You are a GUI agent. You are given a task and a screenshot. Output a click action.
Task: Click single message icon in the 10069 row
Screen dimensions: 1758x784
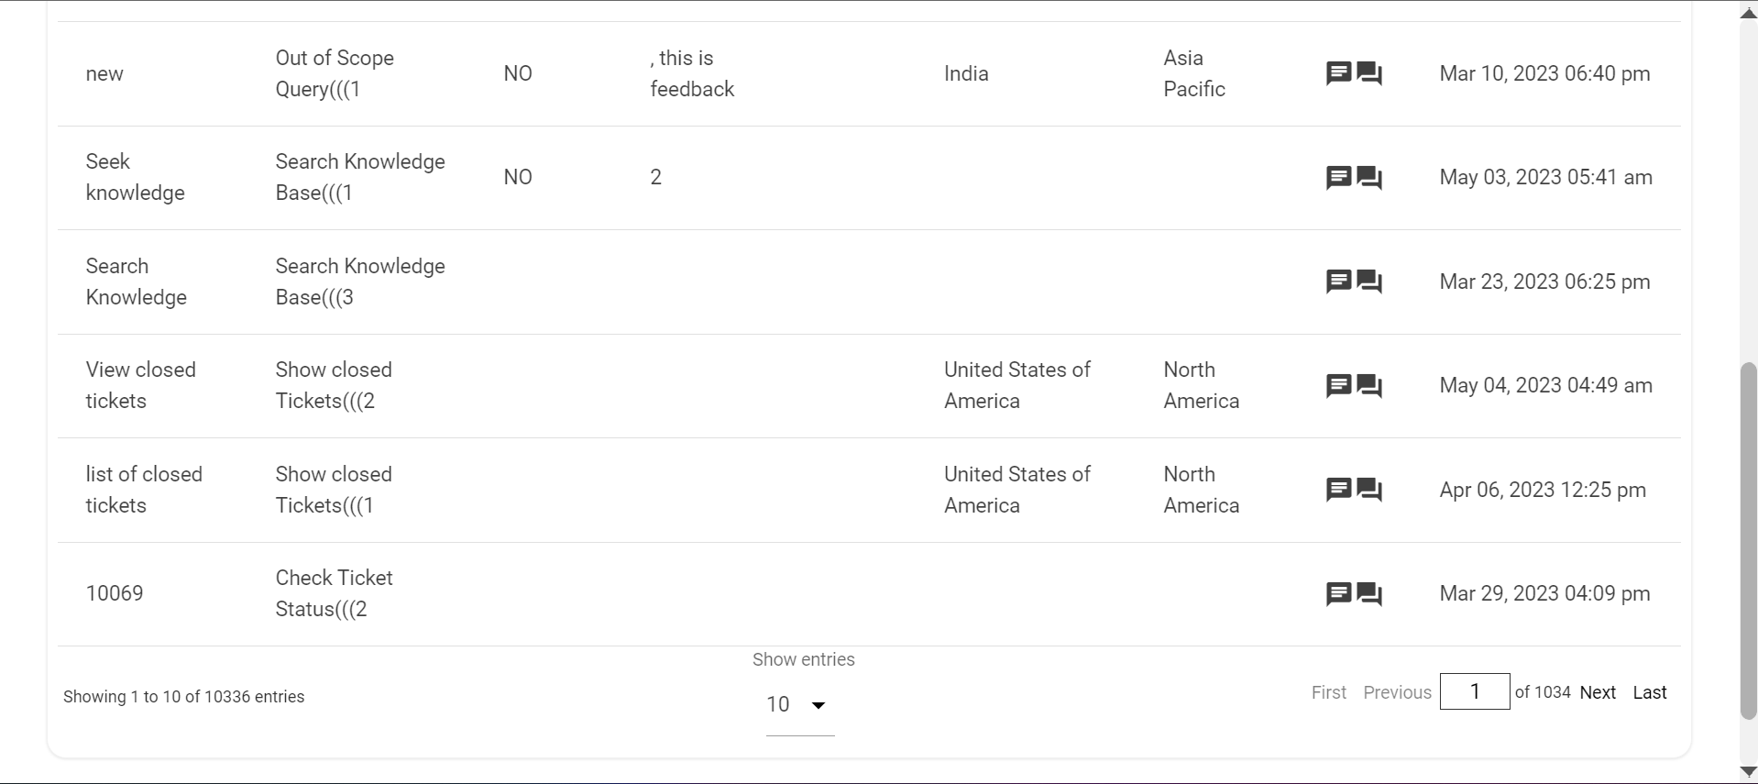(x=1338, y=593)
